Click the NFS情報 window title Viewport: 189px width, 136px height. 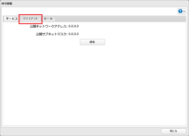7,3
